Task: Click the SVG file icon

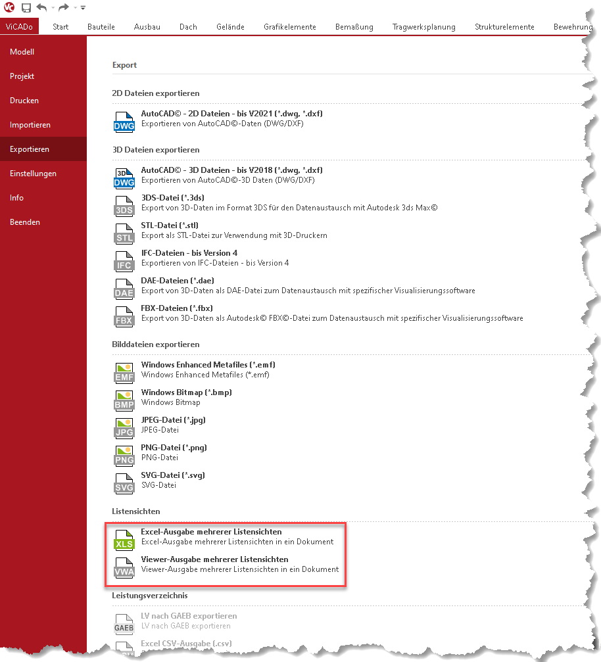Action: tap(124, 484)
